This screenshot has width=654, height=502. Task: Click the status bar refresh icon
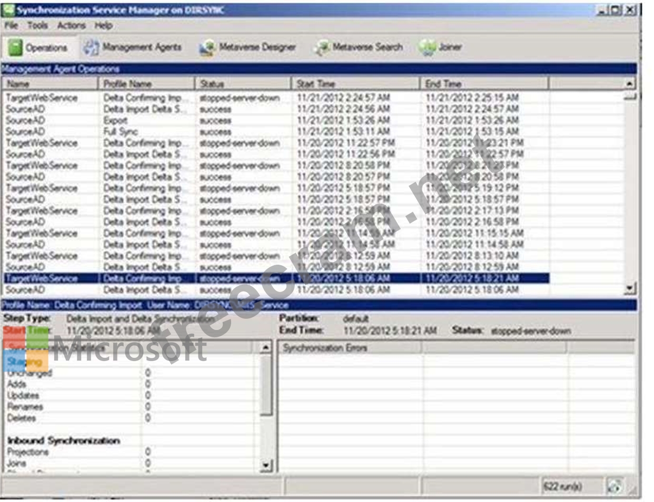pos(614,486)
